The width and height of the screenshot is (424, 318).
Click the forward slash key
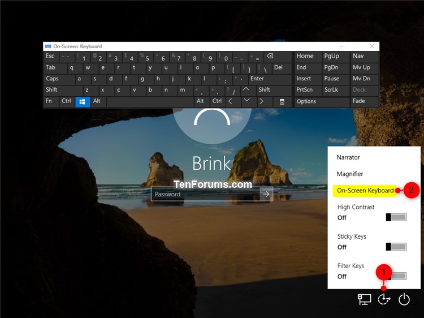tap(233, 91)
